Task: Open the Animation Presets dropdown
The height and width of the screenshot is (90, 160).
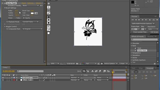Action: tap(30, 5)
